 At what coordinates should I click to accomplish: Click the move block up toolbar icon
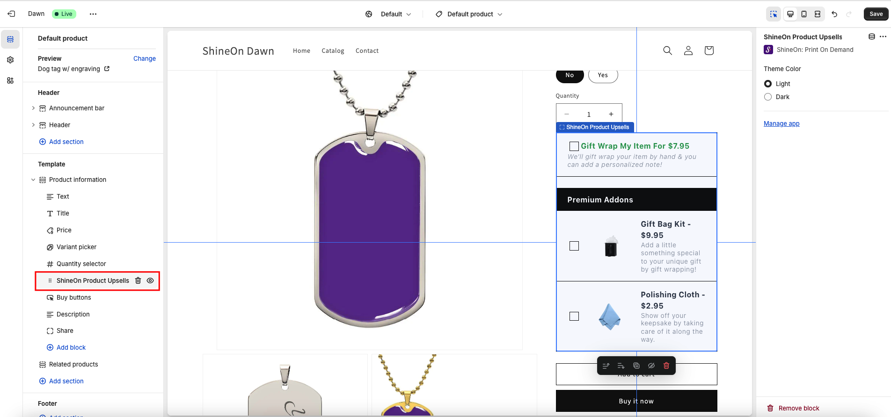(606, 366)
